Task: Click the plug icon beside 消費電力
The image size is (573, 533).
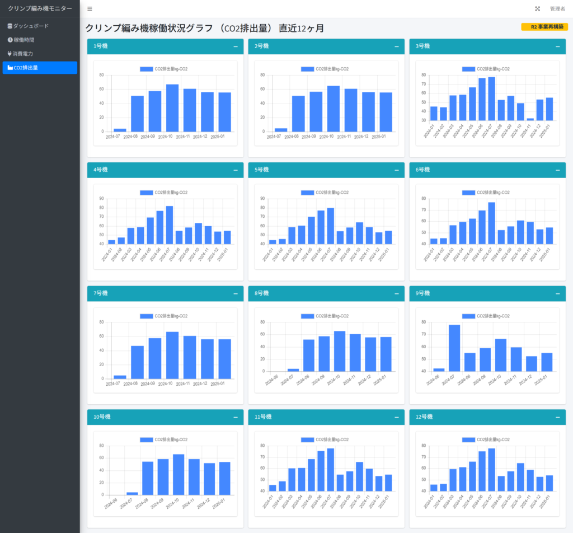Action: pos(10,54)
